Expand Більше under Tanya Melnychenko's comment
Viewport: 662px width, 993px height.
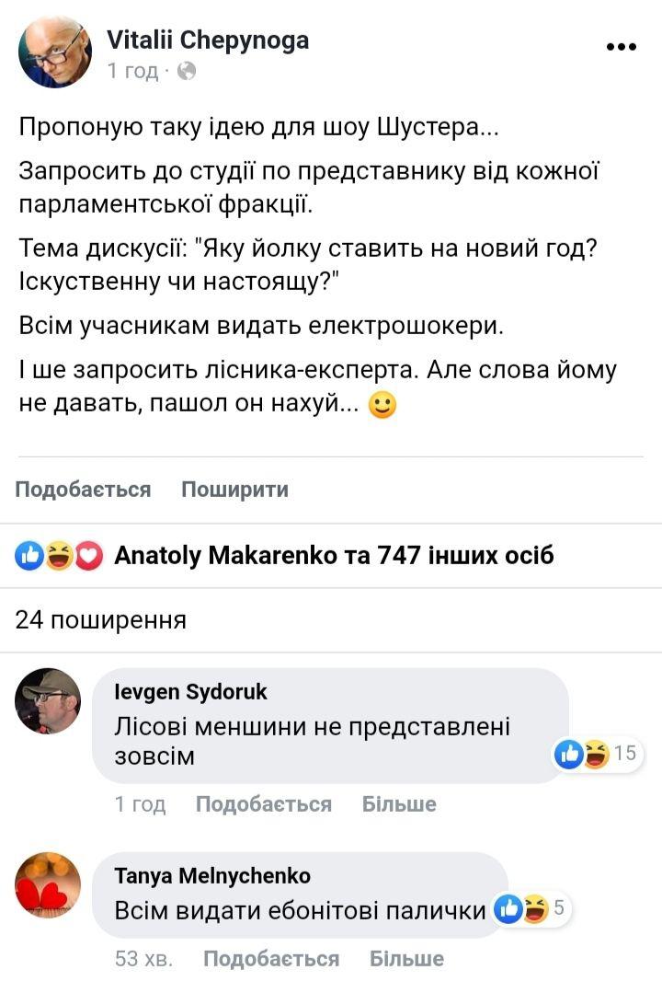point(406,959)
